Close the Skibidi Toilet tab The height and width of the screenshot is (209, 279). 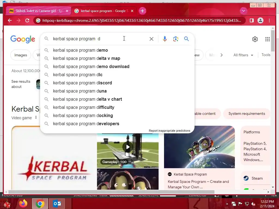pyautogui.click(x=67, y=11)
